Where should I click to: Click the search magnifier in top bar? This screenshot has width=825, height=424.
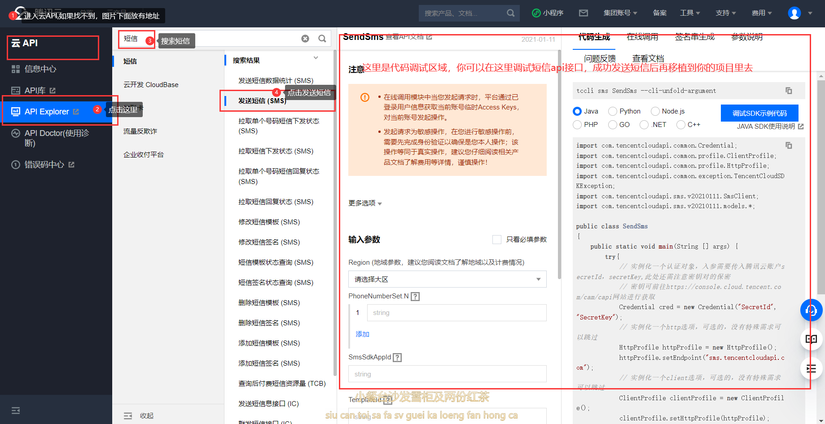click(510, 13)
